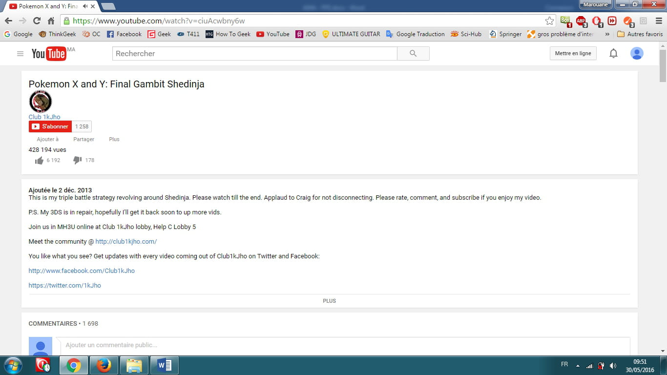Screen dimensions: 667x375
Task: Open the Plus actions dropdown under video
Action: 114,139
